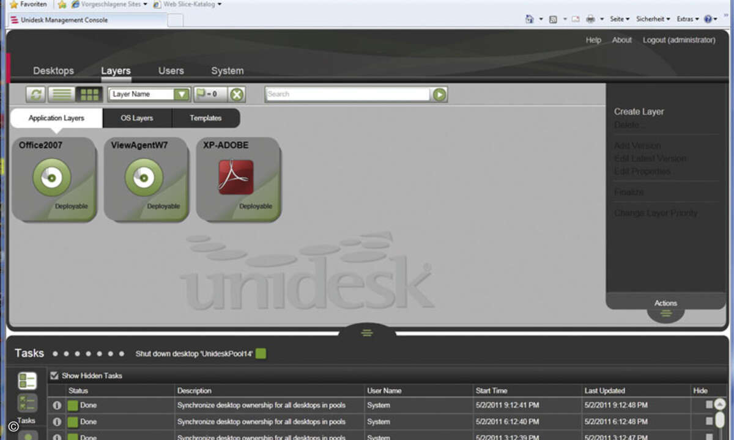Click the browser help question icon
Viewport: 734px width, 440px height.
708,19
